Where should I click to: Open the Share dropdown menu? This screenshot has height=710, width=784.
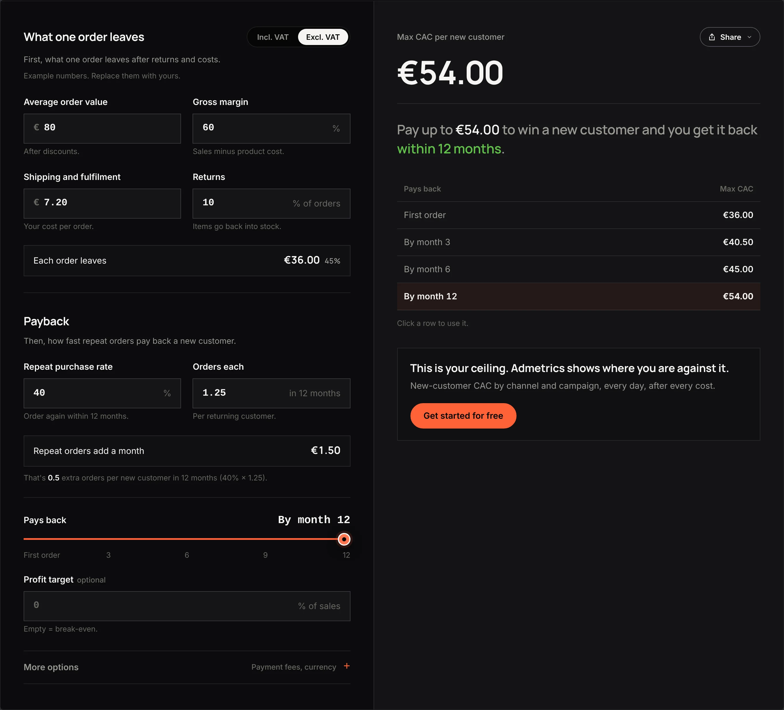[730, 37]
